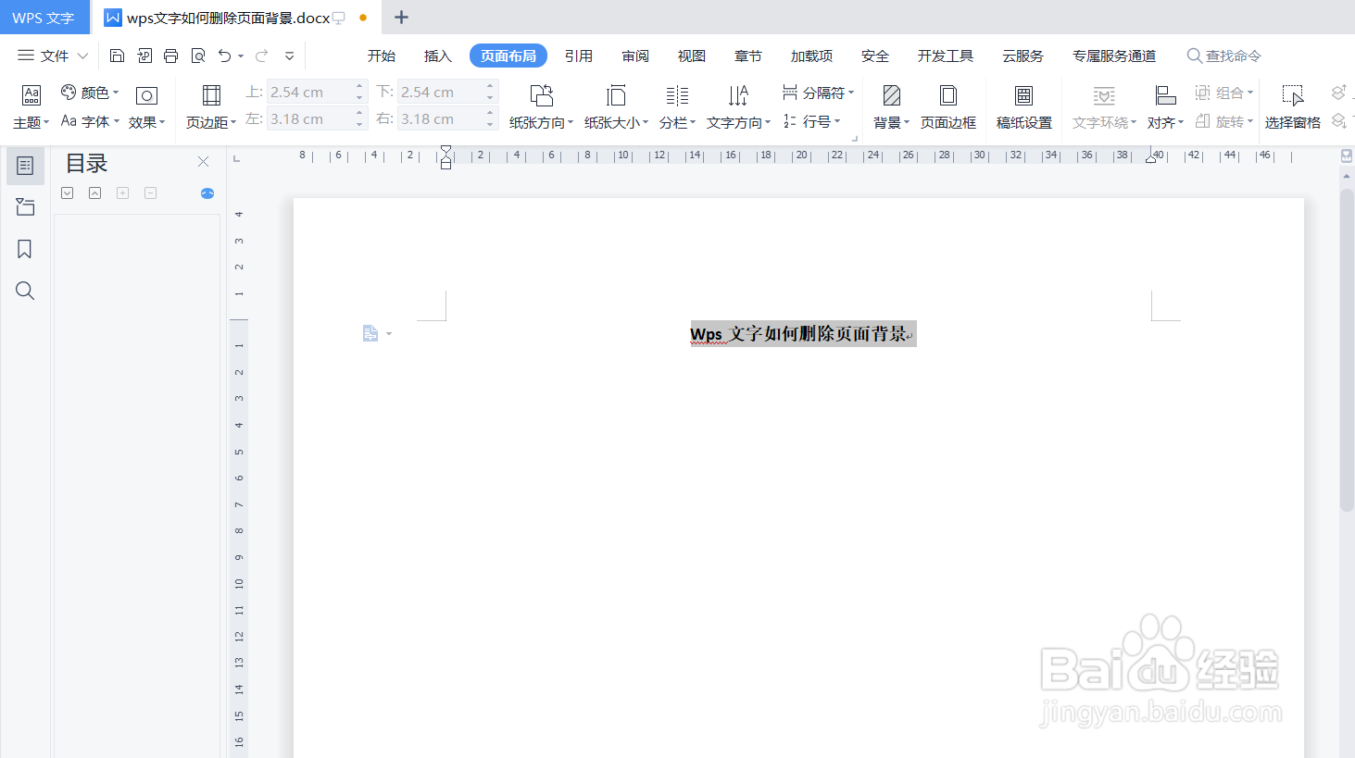Click the Undo arrow icon
This screenshot has height=758, width=1355.
pos(224,56)
